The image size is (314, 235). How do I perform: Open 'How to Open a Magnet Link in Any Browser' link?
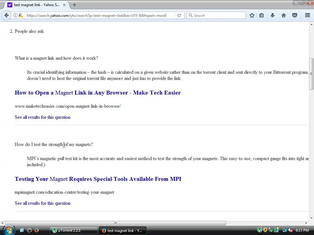98,93
